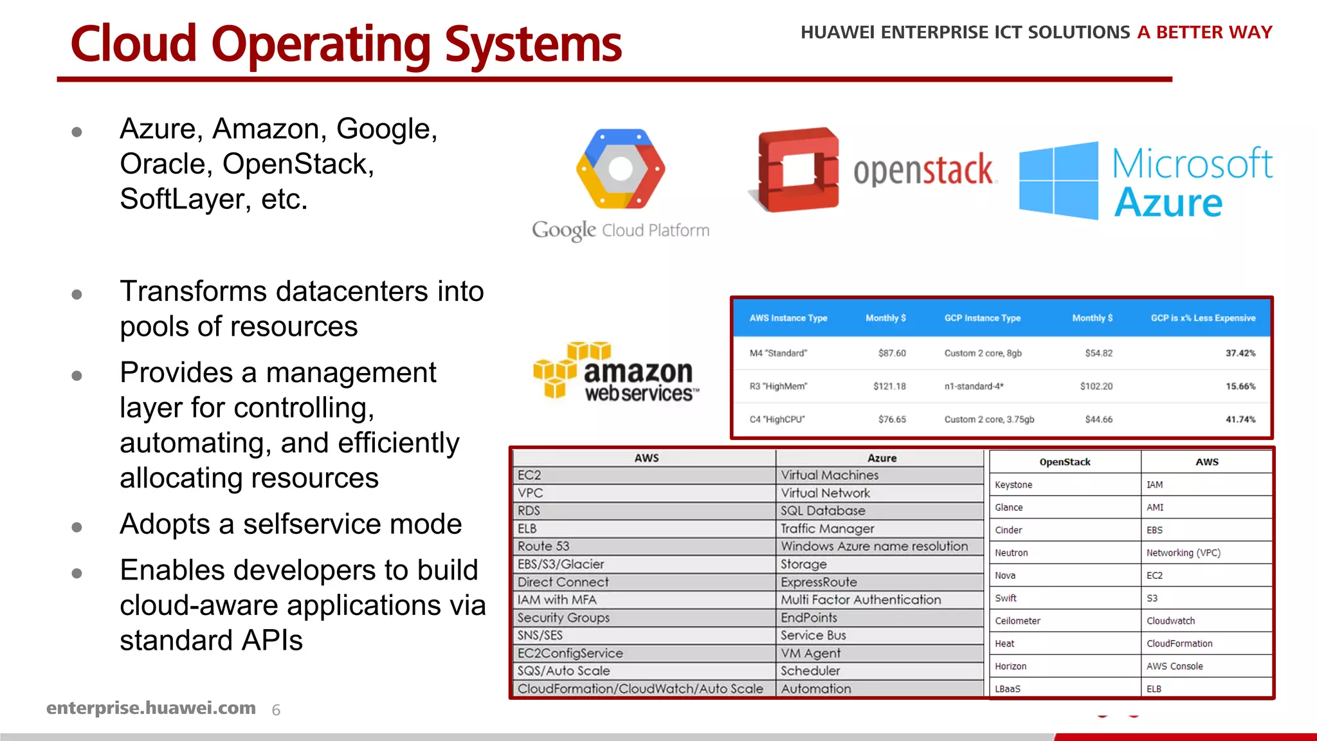Click the 37.42% savings value

point(1240,353)
